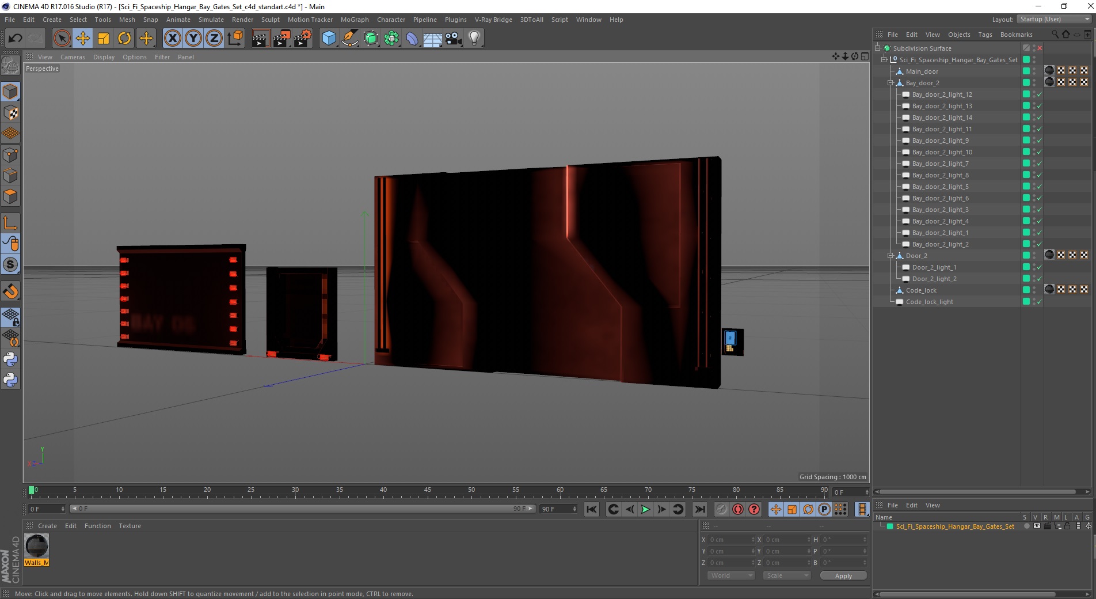Collapse the Bay_door_2 tree node

click(890, 83)
